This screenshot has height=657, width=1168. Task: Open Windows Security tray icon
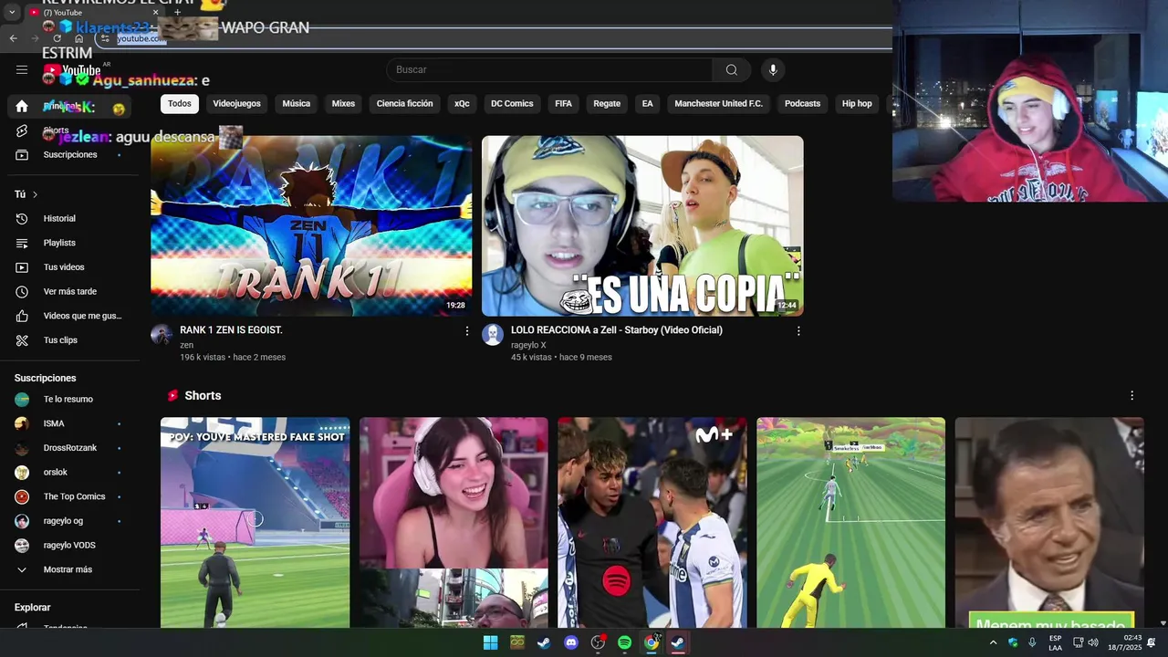tap(1013, 642)
